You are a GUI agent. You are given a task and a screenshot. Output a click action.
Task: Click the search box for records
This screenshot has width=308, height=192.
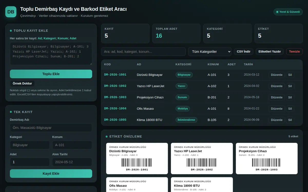point(143,51)
